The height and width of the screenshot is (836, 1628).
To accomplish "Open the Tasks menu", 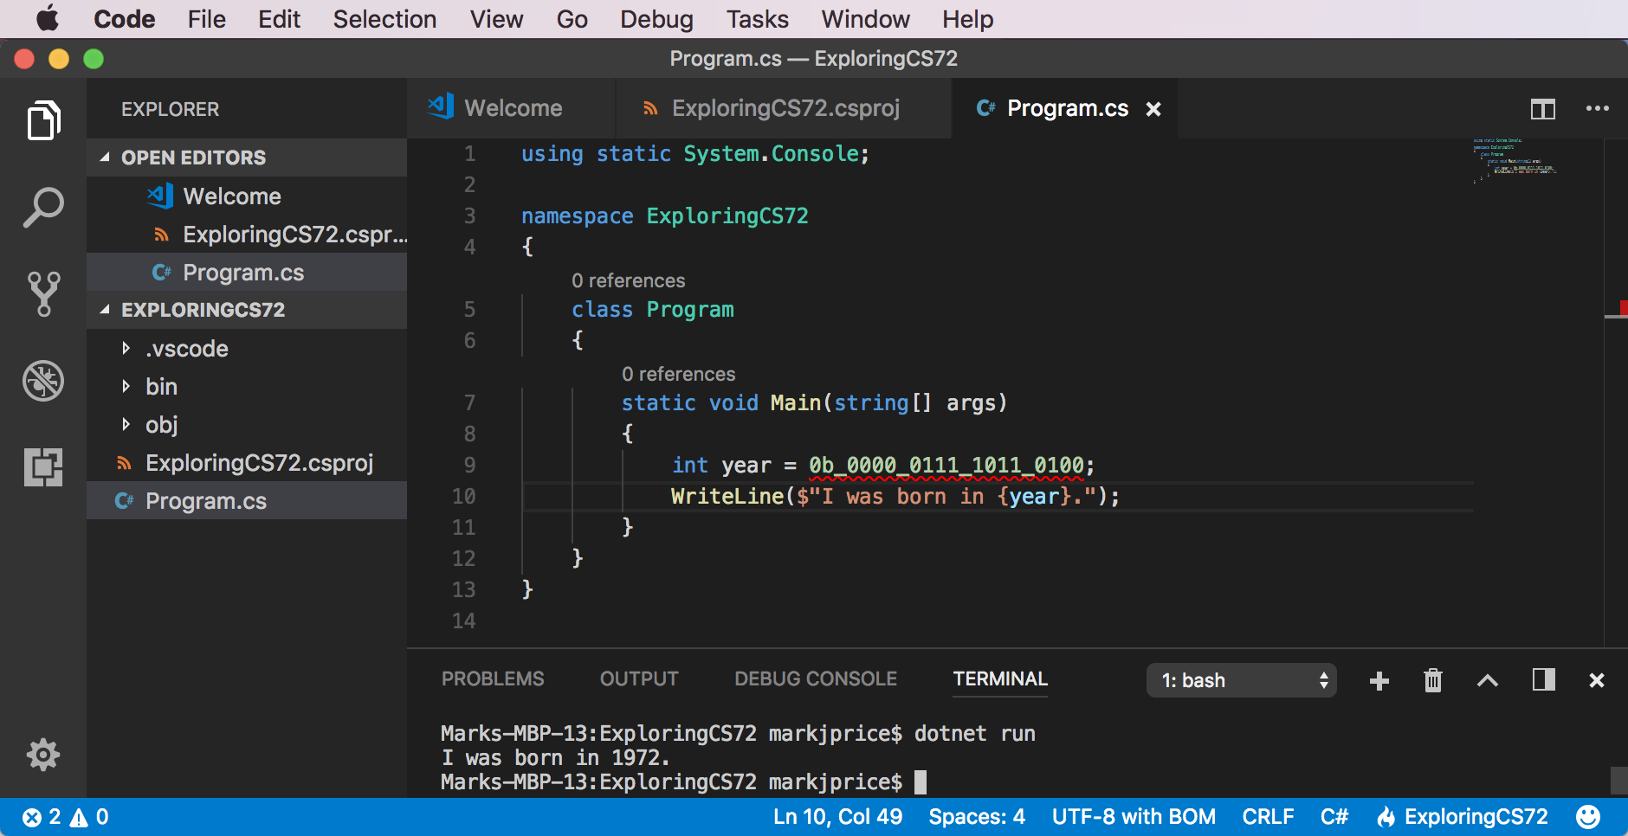I will click(x=757, y=19).
